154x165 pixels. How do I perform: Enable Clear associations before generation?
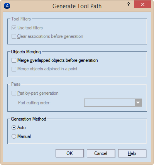click(x=14, y=36)
